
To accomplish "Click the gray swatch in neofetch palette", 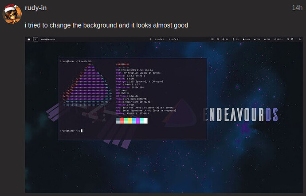I will pos(118,120).
